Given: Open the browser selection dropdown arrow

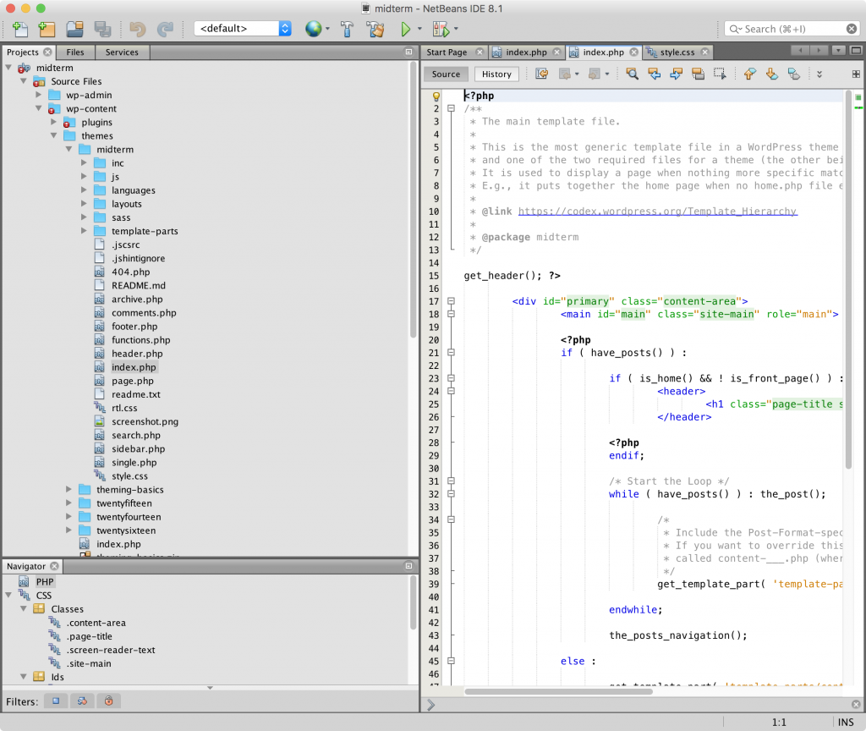Looking at the screenshot, I should point(327,29).
